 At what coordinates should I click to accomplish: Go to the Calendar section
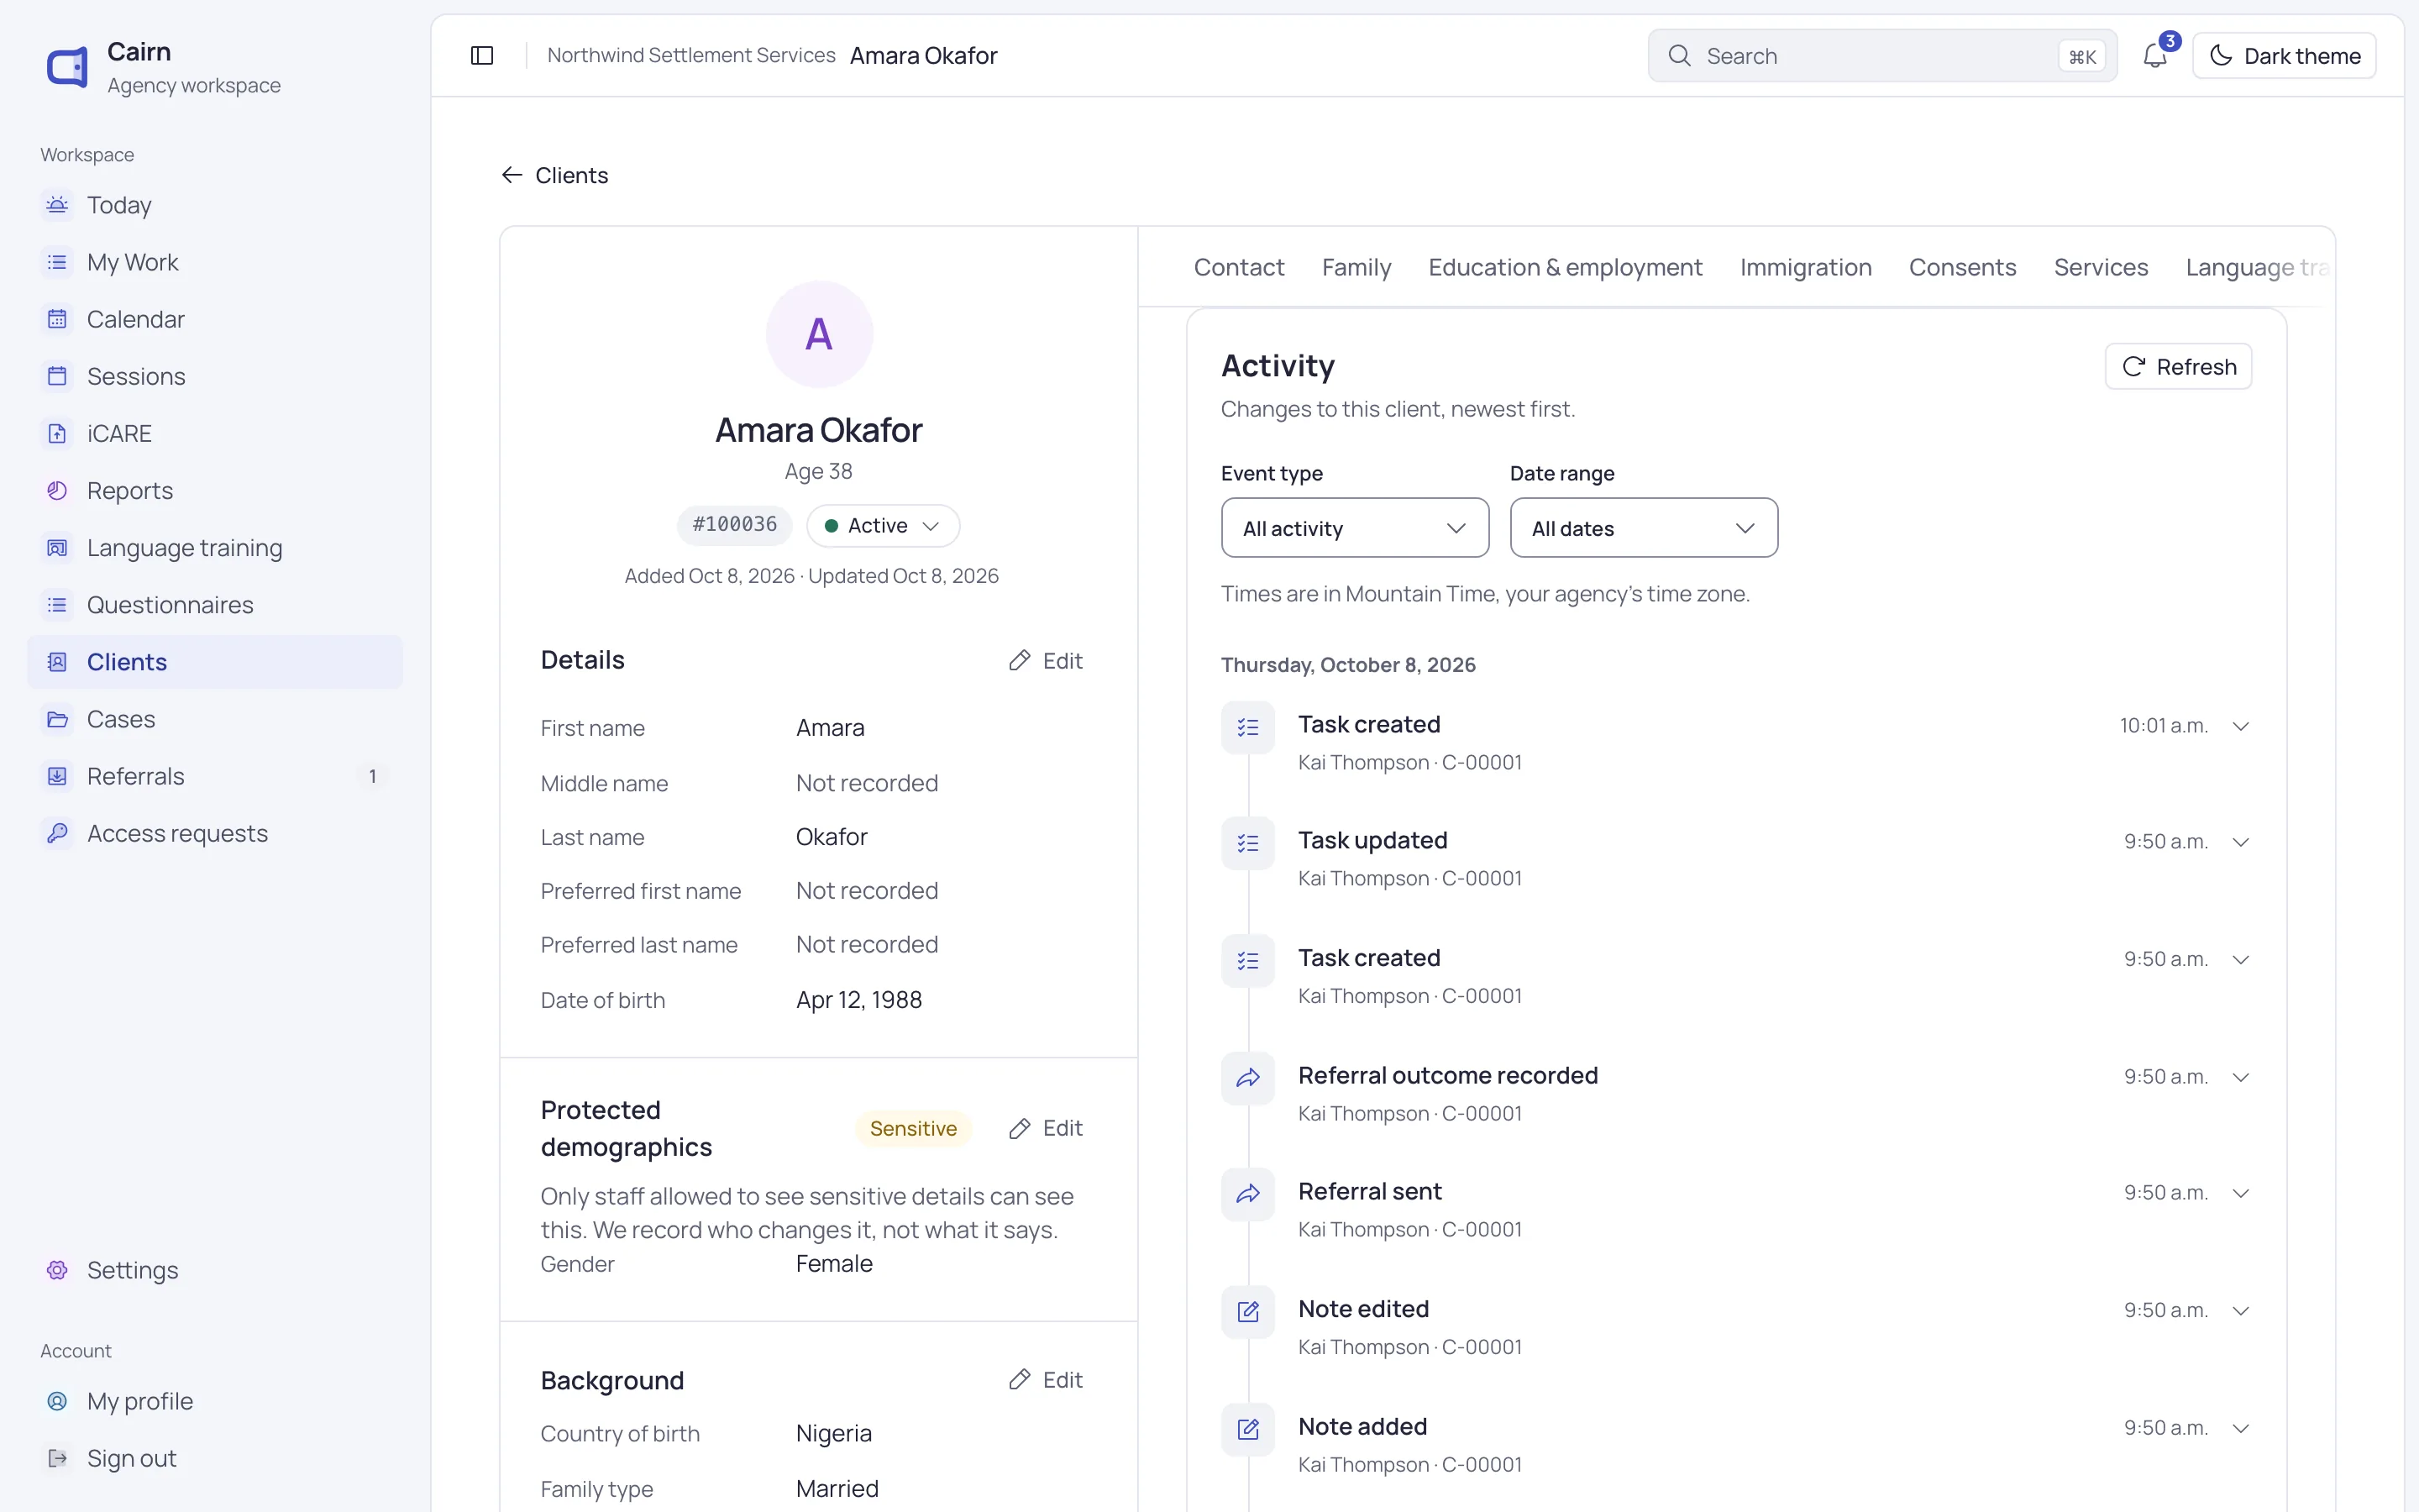(215, 319)
